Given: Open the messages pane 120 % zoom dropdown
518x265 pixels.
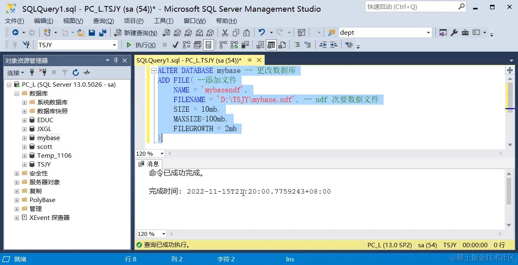Looking at the screenshot, I should pos(163,234).
